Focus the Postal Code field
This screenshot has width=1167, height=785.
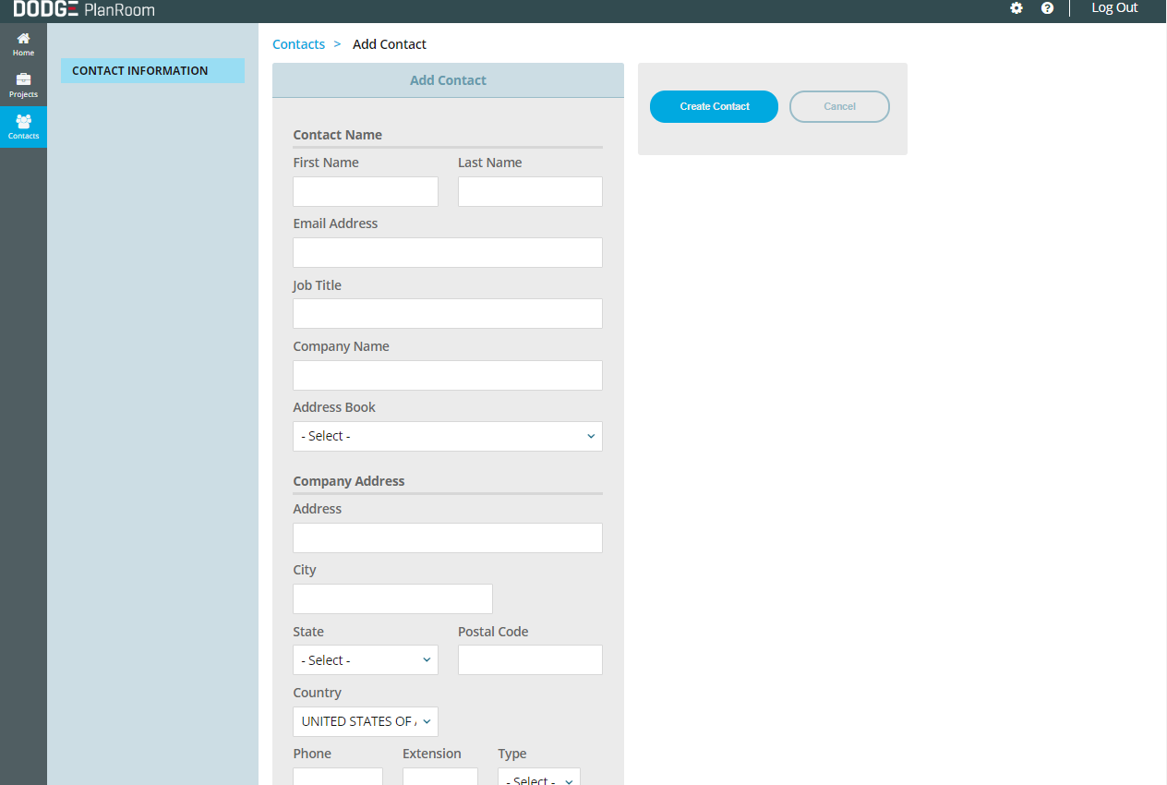(530, 660)
